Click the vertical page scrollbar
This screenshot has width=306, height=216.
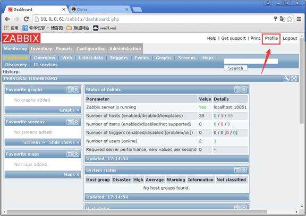pos(302,80)
